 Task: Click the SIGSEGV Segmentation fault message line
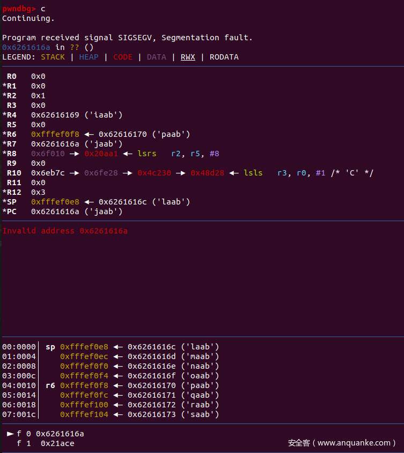pos(127,38)
